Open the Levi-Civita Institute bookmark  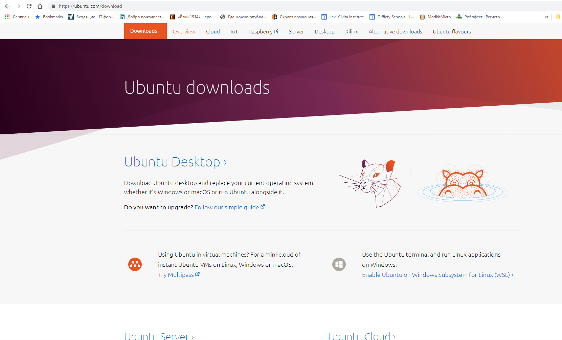343,17
